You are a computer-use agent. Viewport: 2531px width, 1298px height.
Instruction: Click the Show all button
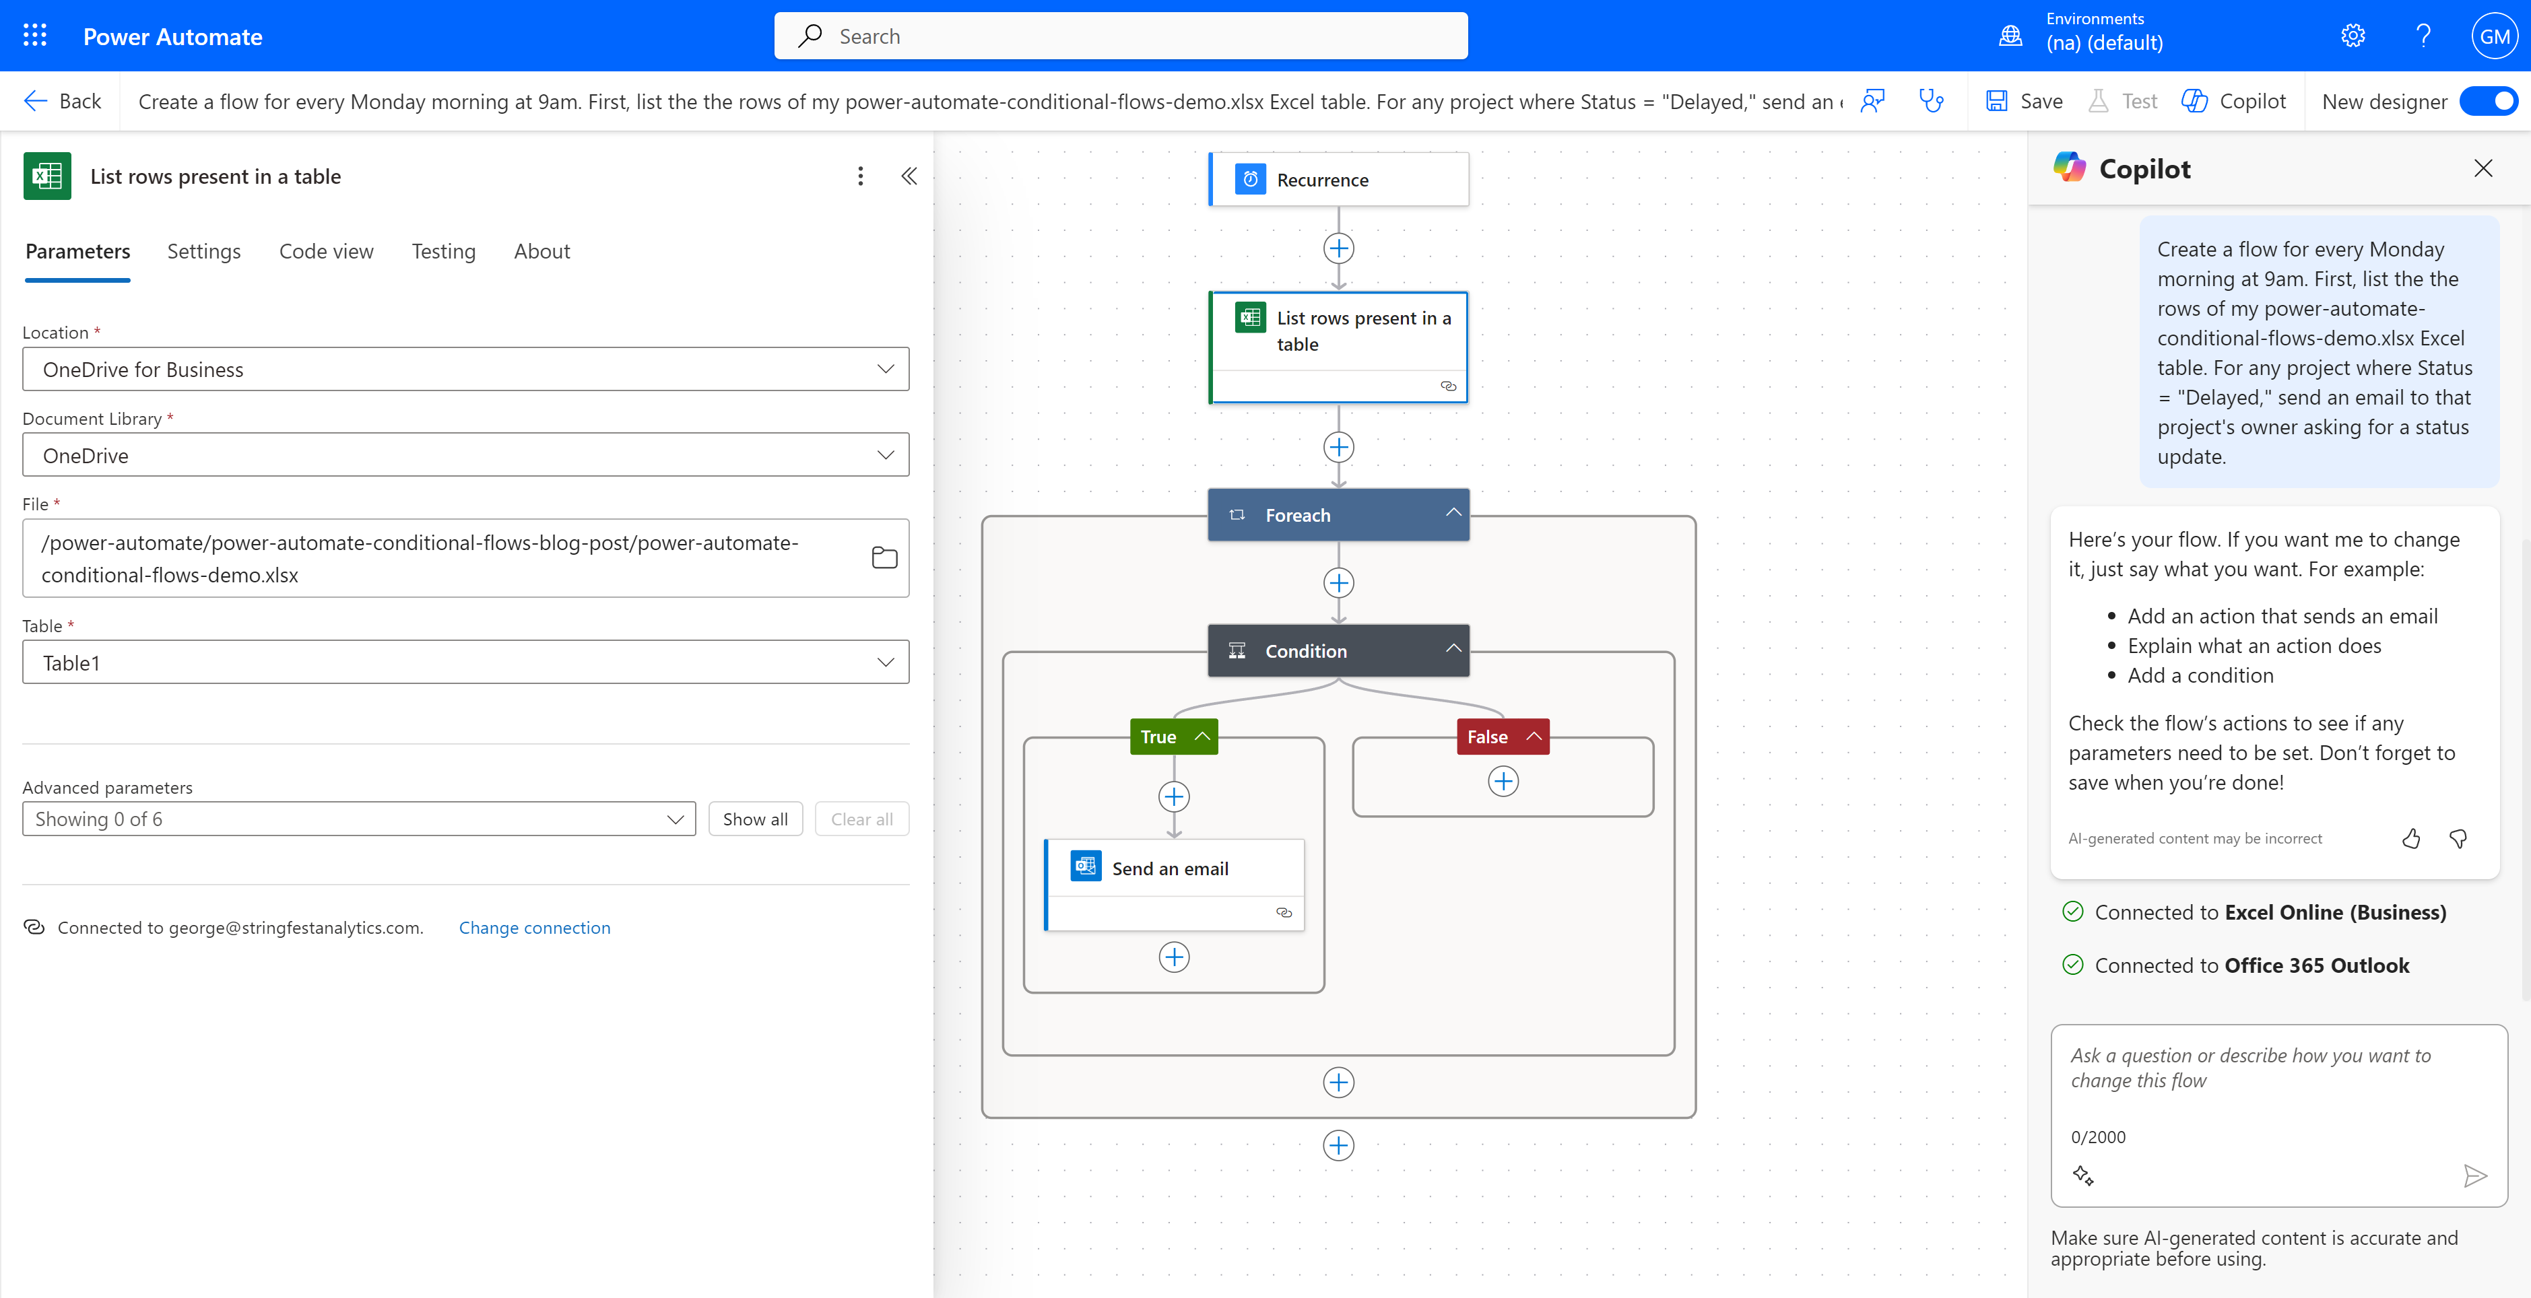click(754, 819)
